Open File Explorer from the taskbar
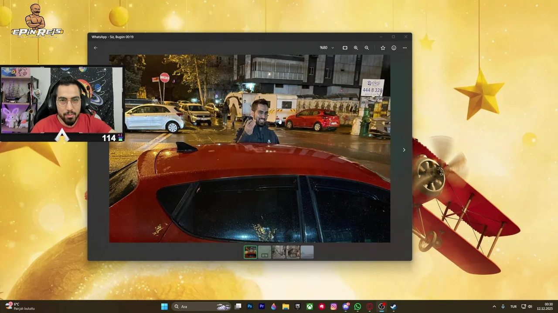Viewport: 558px width, 313px height. click(286, 306)
